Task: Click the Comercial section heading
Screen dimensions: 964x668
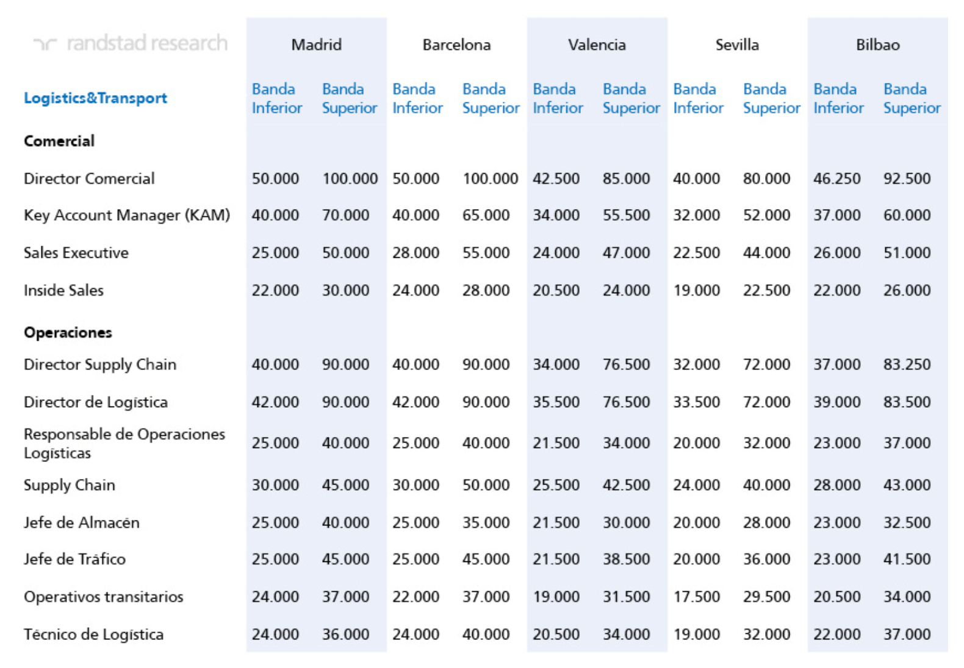Action: tap(59, 141)
